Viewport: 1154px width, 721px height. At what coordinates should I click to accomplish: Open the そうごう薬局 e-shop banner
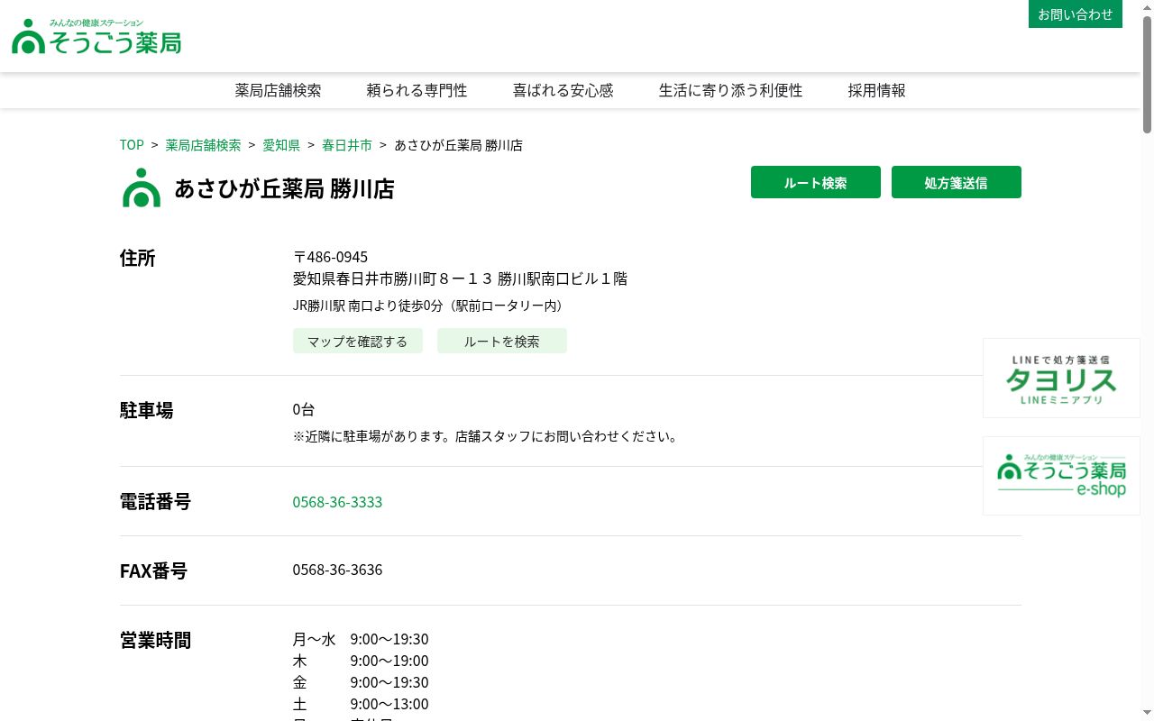click(x=1061, y=476)
